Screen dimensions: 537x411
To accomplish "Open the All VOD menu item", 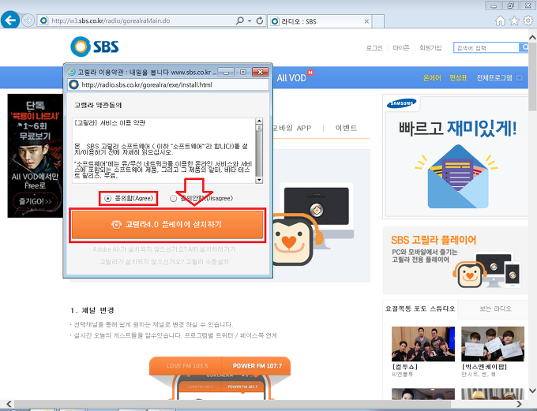I will tap(291, 78).
